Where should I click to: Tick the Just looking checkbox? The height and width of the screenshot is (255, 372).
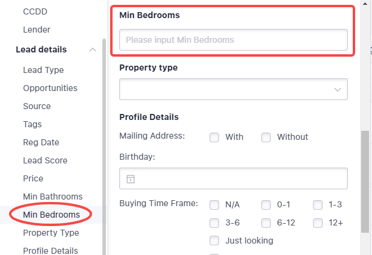214,241
